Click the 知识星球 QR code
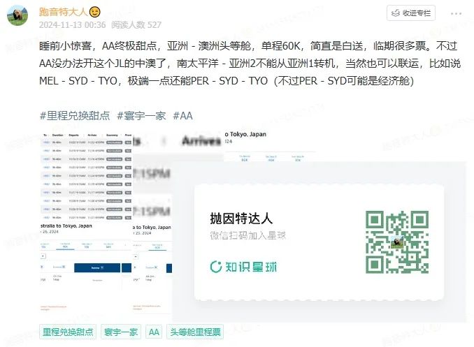 tap(397, 242)
